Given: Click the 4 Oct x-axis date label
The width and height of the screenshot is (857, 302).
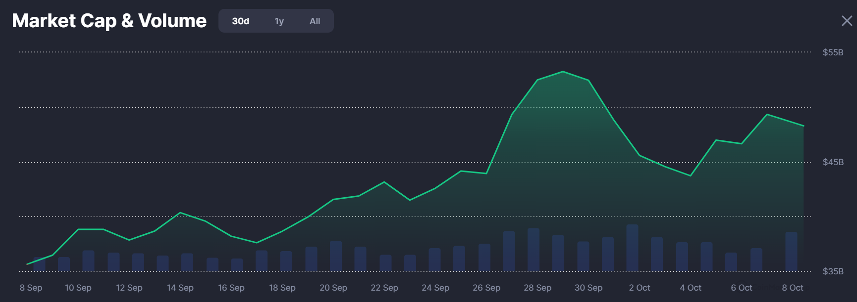Looking at the screenshot, I should pyautogui.click(x=691, y=288).
